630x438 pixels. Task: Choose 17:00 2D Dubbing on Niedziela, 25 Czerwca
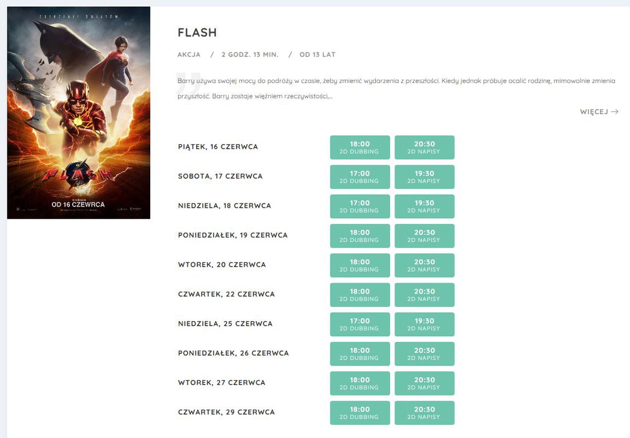click(x=360, y=324)
